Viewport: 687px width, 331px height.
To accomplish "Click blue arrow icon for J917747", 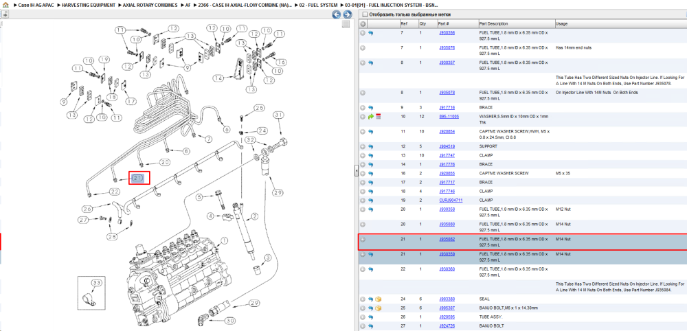I will 371,155.
